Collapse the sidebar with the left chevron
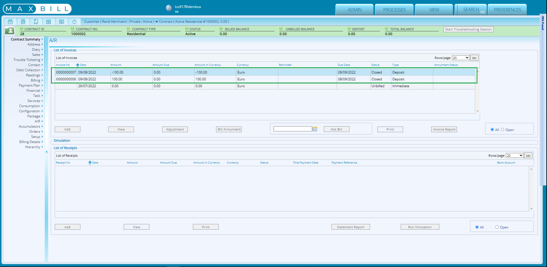Screen dimensions: 547x267 pos(47,152)
